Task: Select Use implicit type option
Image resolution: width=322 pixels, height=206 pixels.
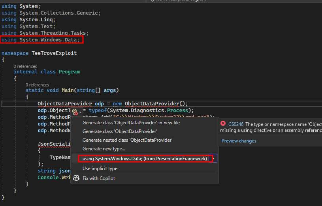Action: (100, 169)
